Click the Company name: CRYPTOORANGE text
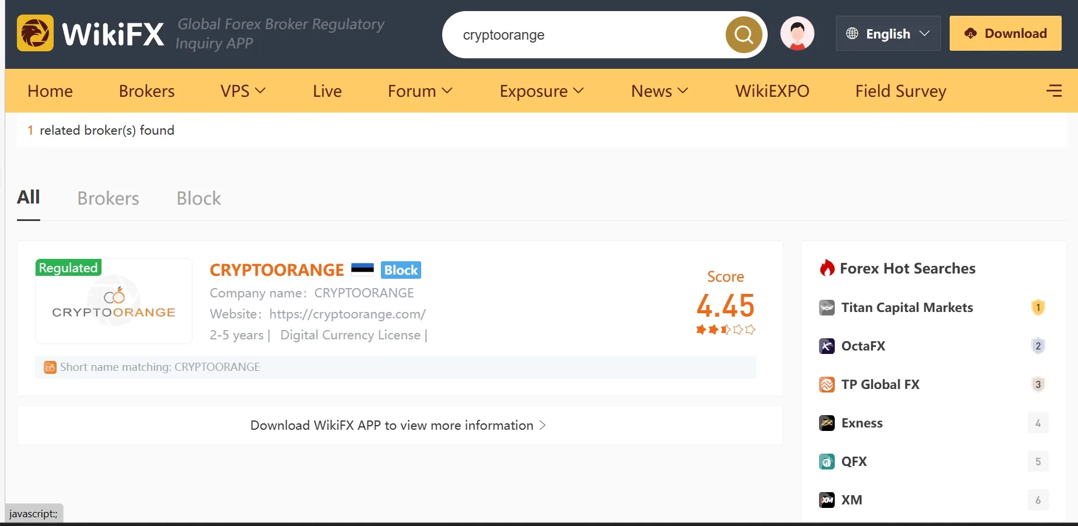The width and height of the screenshot is (1078, 526). [312, 293]
